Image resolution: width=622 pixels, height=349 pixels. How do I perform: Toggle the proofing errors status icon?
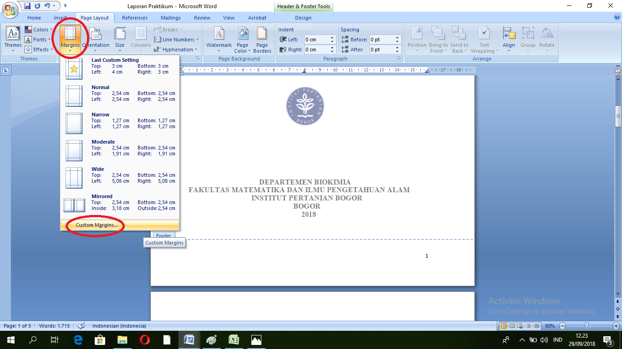click(82, 326)
